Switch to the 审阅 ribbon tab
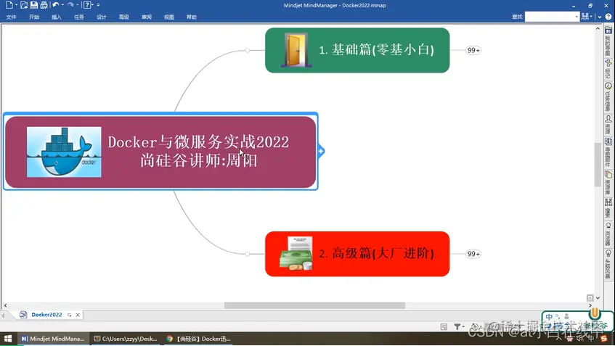The image size is (615, 346). 147,17
